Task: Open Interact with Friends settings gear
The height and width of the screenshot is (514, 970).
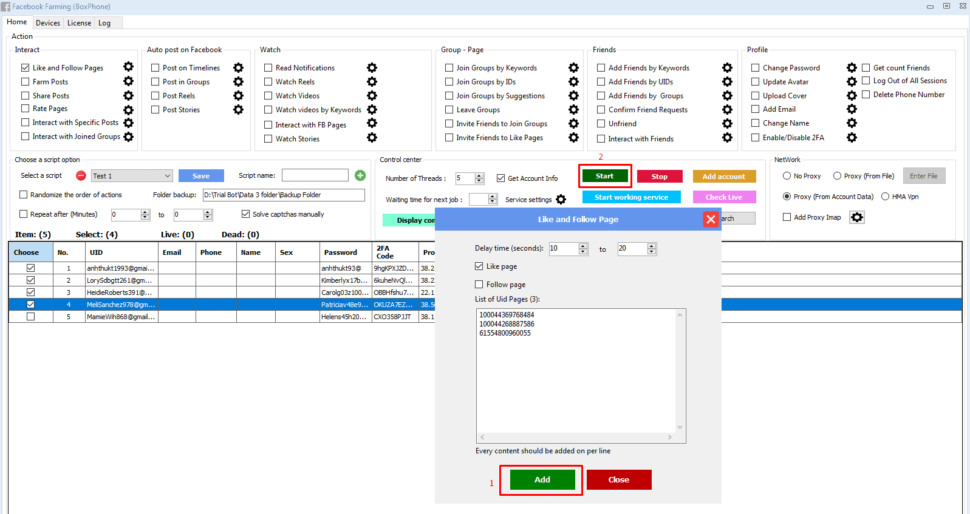Action: [727, 138]
